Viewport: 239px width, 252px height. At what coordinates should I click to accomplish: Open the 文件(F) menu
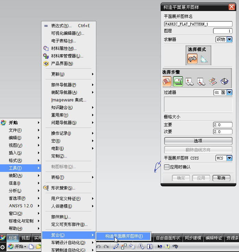[20, 130]
